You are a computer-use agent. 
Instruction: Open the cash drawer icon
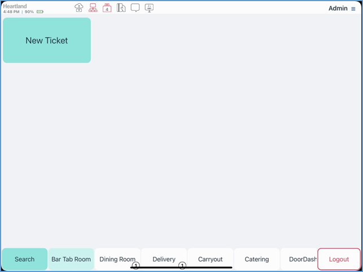click(x=121, y=8)
